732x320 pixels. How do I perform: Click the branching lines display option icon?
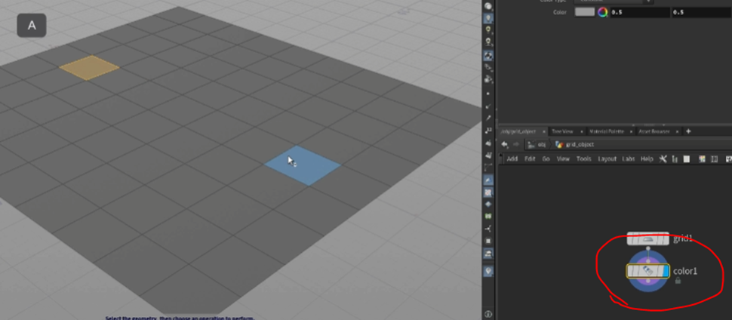tap(488, 229)
